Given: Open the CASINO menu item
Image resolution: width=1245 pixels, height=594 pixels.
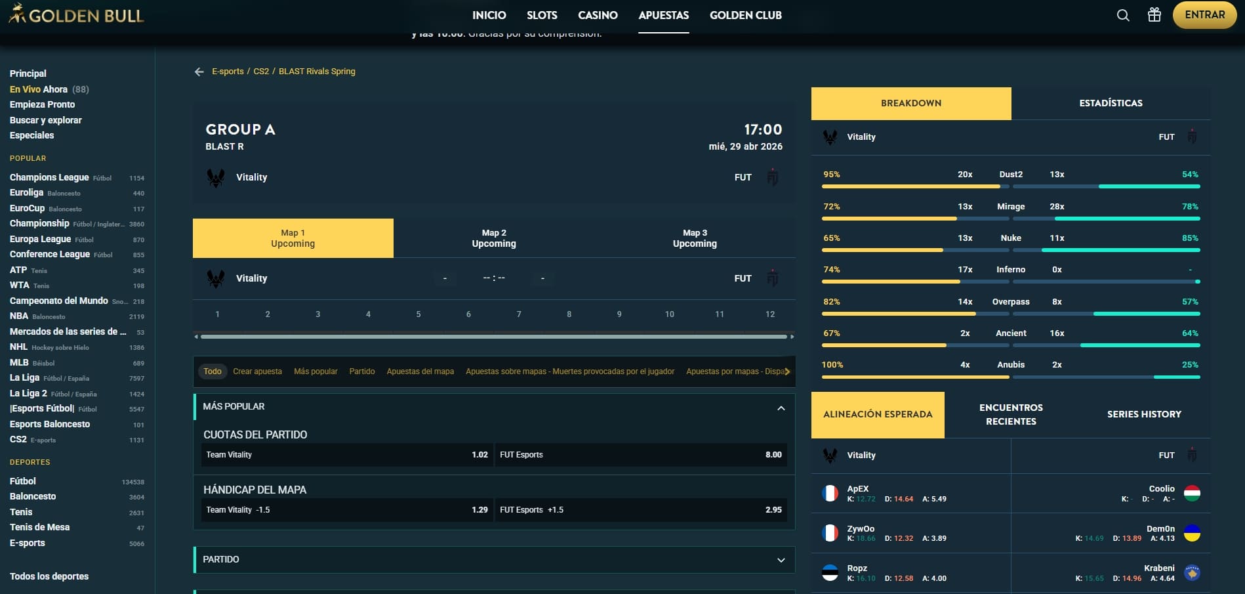Looking at the screenshot, I should (x=598, y=15).
